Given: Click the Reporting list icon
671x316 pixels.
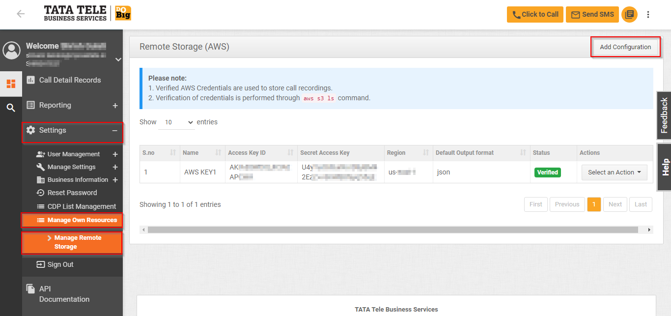Looking at the screenshot, I should coord(30,105).
